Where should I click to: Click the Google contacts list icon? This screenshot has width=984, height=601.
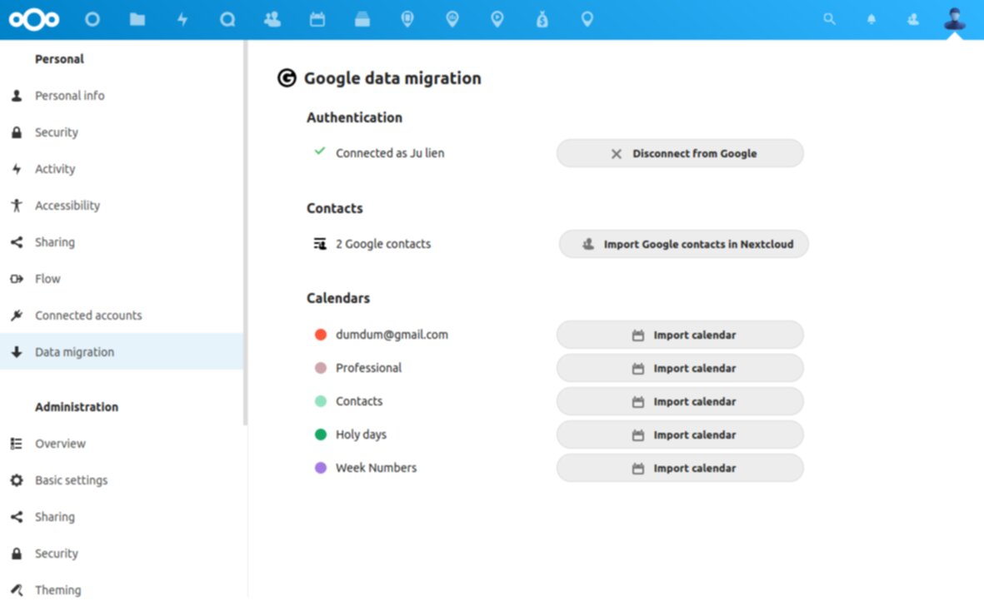[x=320, y=244]
